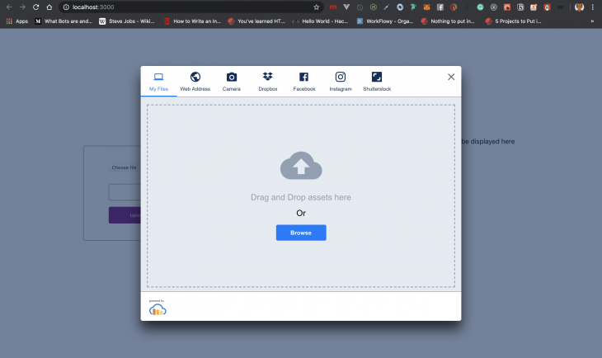
Task: Open the Instagram source tab
Action: click(x=341, y=78)
